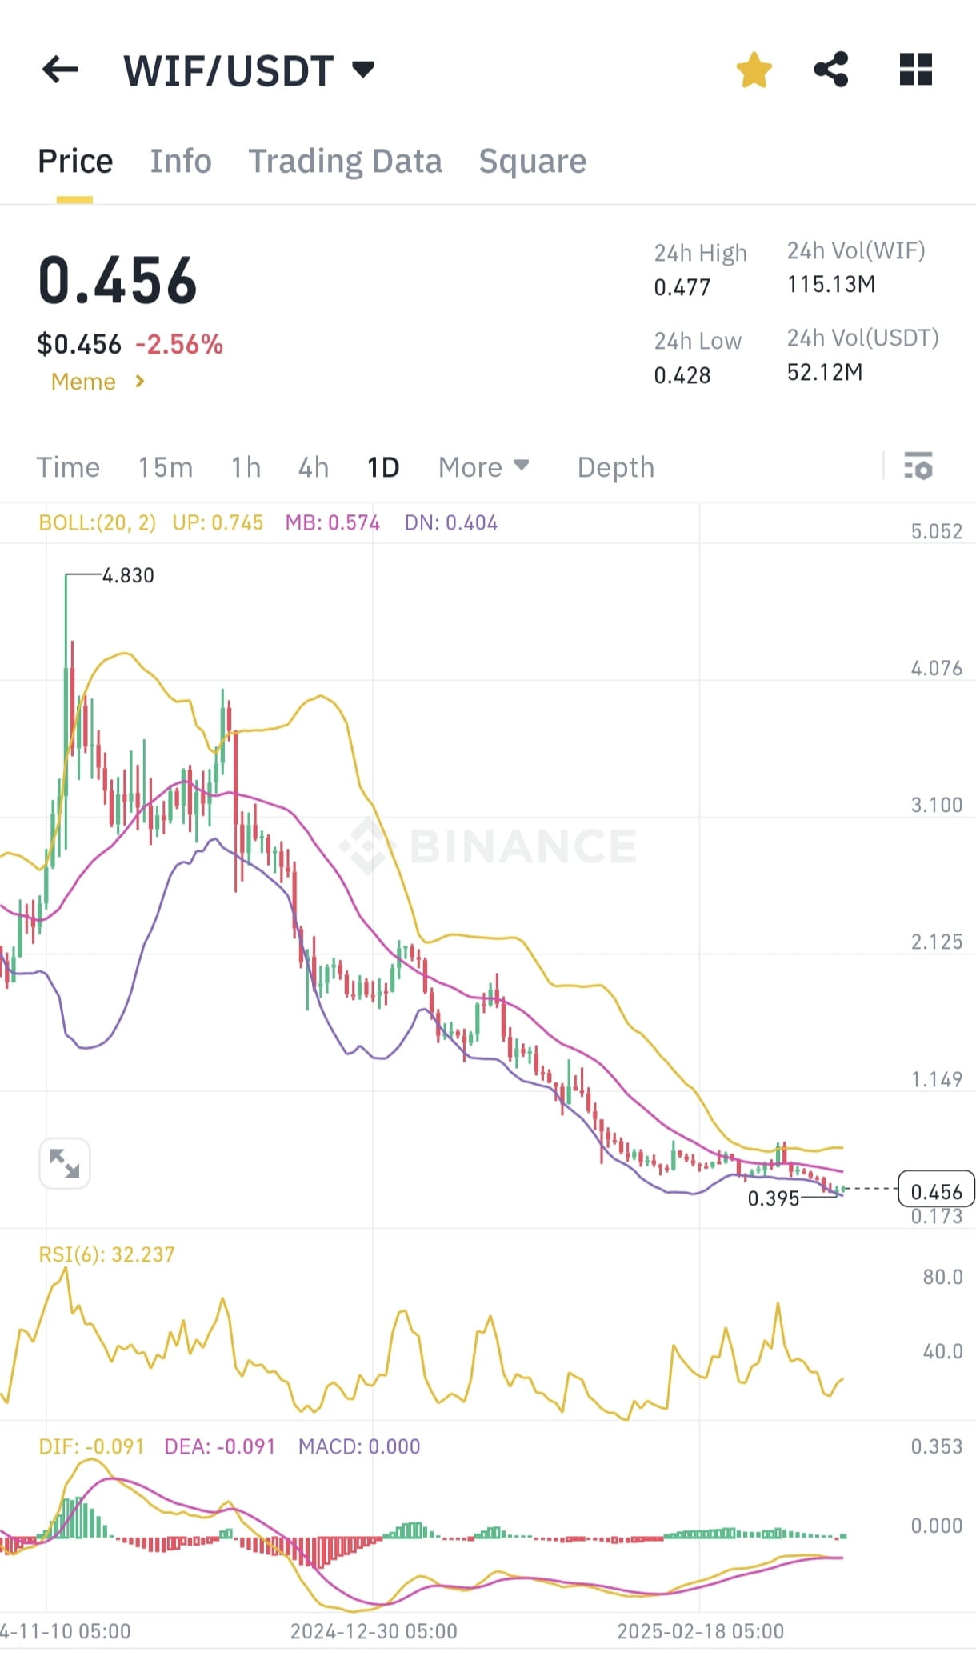Tap the -2.56% price change text

(x=179, y=345)
